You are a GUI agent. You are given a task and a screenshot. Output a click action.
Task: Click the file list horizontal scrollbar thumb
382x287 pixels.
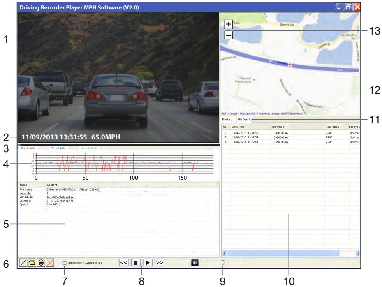coord(283,253)
